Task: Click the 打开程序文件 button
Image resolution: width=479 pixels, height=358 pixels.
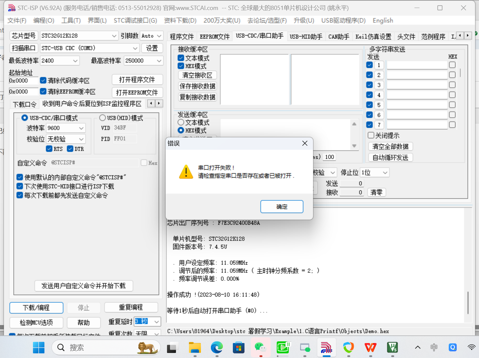Action: 137,80
